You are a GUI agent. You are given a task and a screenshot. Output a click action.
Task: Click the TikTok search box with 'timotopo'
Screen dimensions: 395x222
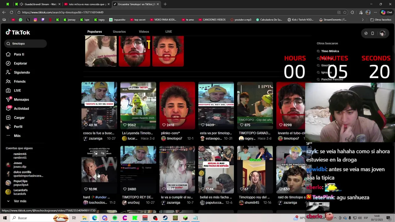(x=26, y=43)
